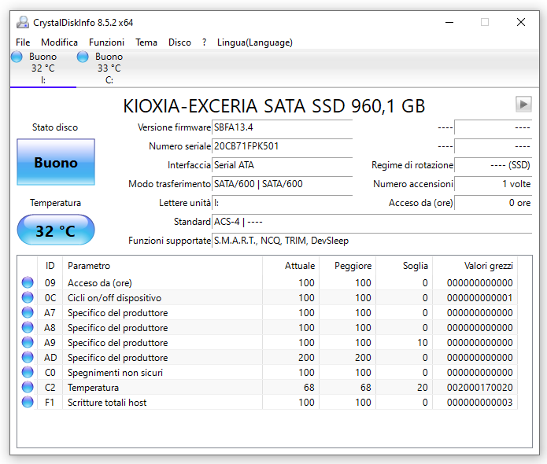The width and height of the screenshot is (547, 464).
Task: Minimize the CrystalDiskInfo window
Action: point(449,22)
